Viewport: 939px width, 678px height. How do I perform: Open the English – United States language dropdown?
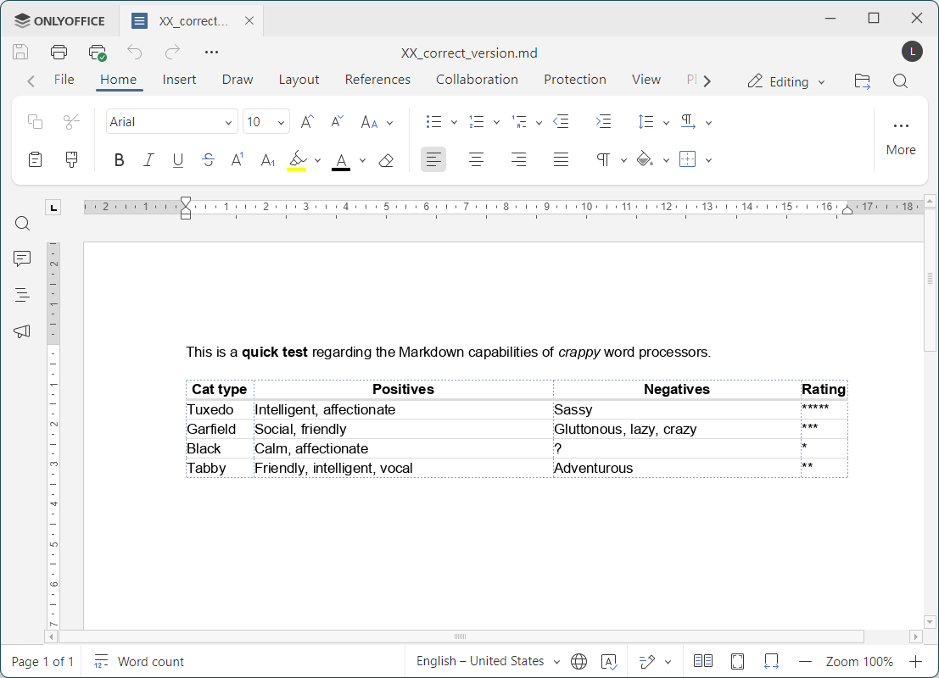tap(488, 661)
